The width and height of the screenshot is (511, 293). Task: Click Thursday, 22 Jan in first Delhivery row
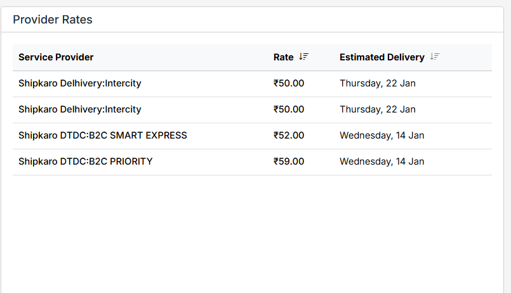coord(378,83)
